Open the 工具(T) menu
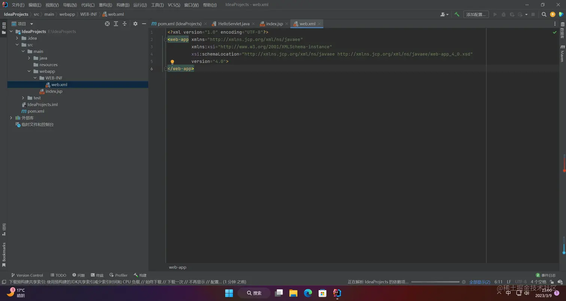 coord(158,5)
